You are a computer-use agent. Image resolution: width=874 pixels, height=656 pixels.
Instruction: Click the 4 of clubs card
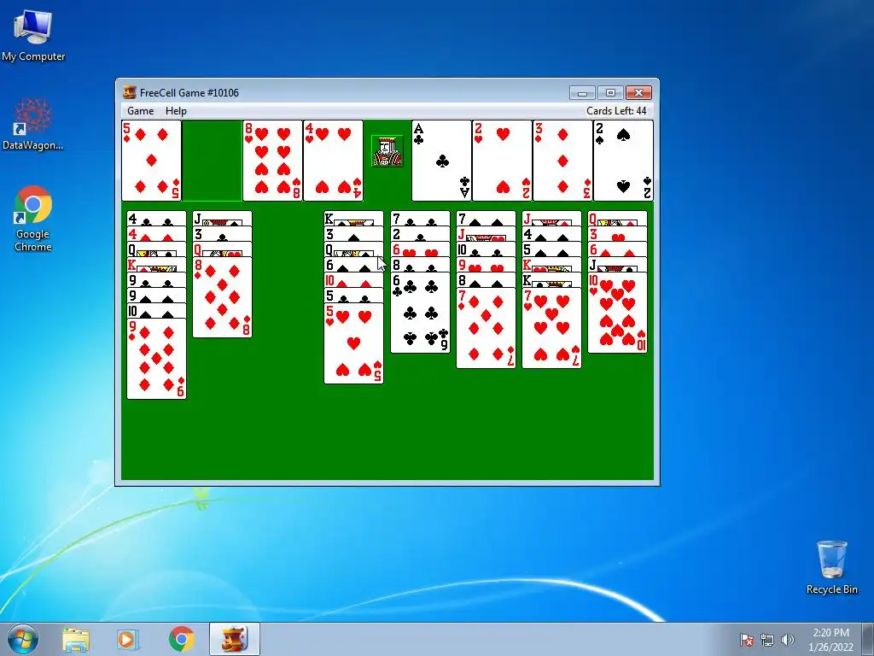tap(157, 218)
